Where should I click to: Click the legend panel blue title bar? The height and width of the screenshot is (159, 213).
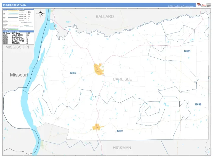coord(18,9)
